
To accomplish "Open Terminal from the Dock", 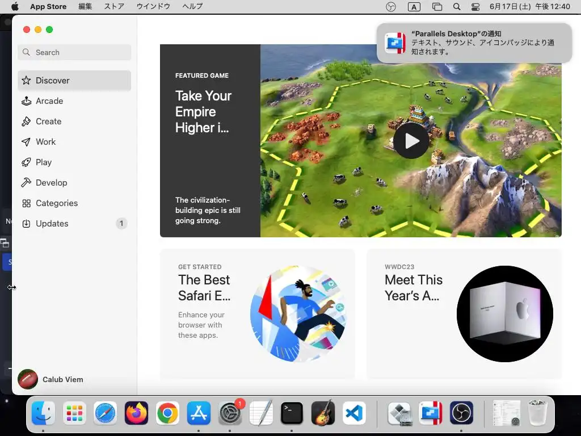I will point(292,413).
